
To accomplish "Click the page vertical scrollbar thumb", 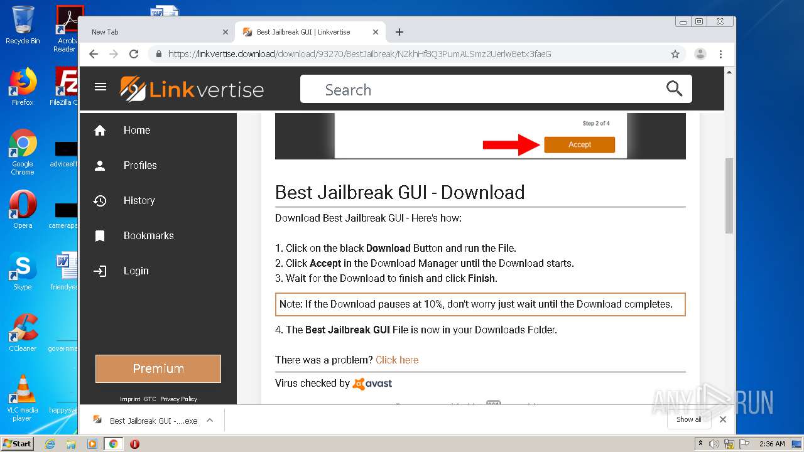I will click(729, 195).
